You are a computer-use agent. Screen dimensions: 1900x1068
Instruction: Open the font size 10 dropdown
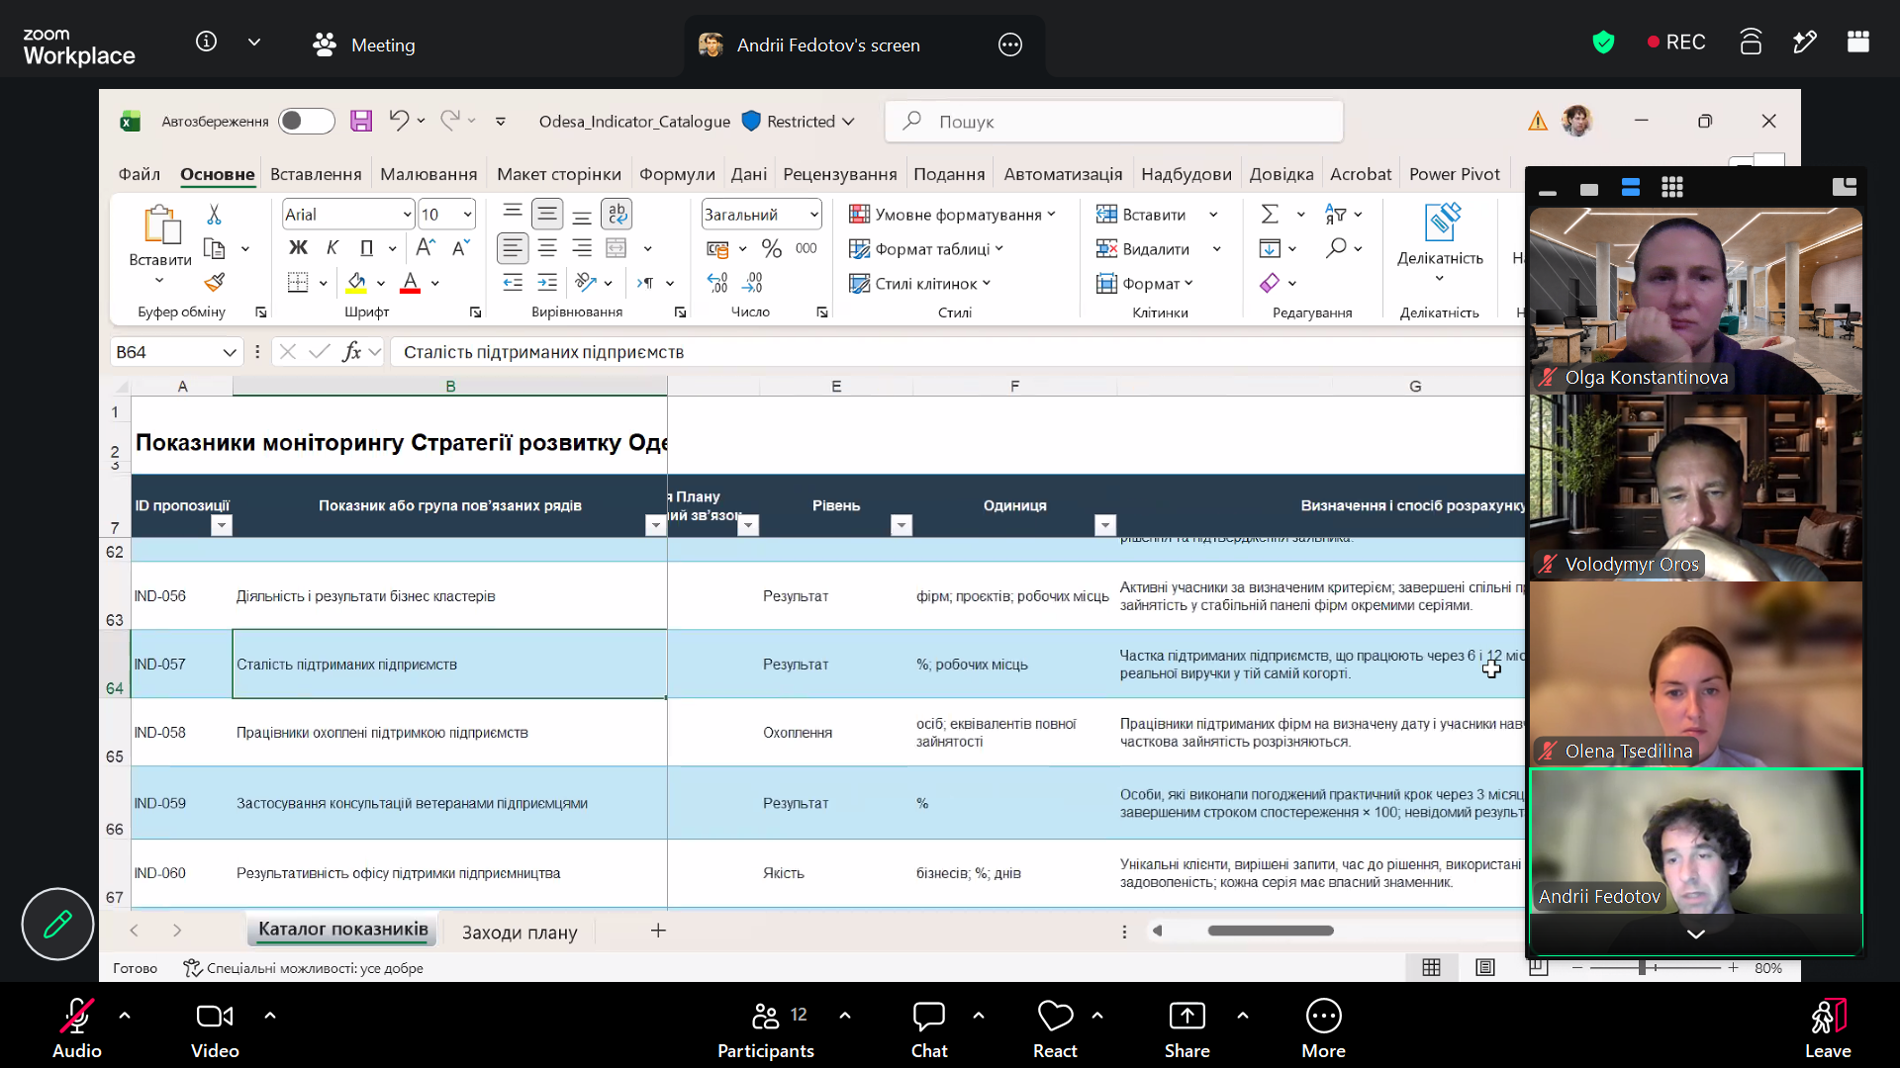point(467,215)
